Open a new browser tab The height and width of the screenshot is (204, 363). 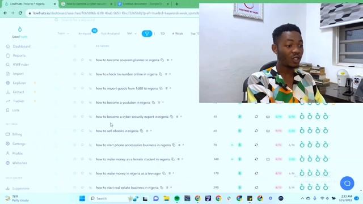point(177,4)
